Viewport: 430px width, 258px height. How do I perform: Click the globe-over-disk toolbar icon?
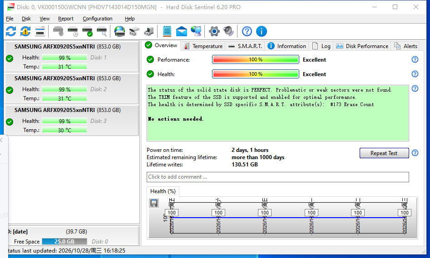[119, 31]
